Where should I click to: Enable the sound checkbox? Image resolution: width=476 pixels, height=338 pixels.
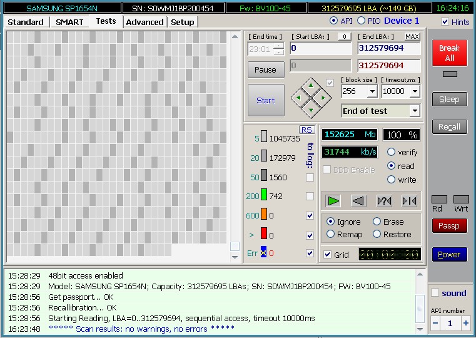(x=435, y=293)
